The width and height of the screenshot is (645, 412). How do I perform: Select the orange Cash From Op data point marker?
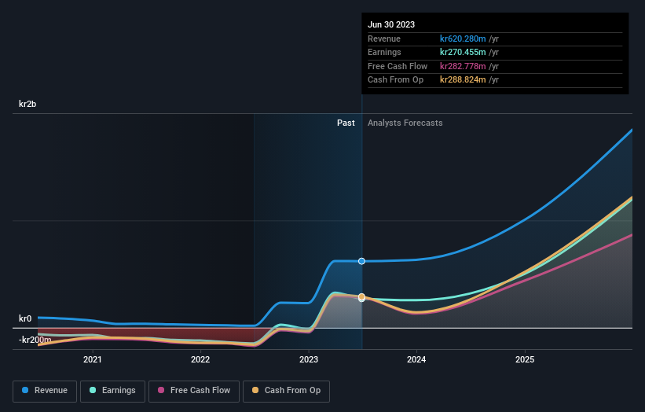361,296
